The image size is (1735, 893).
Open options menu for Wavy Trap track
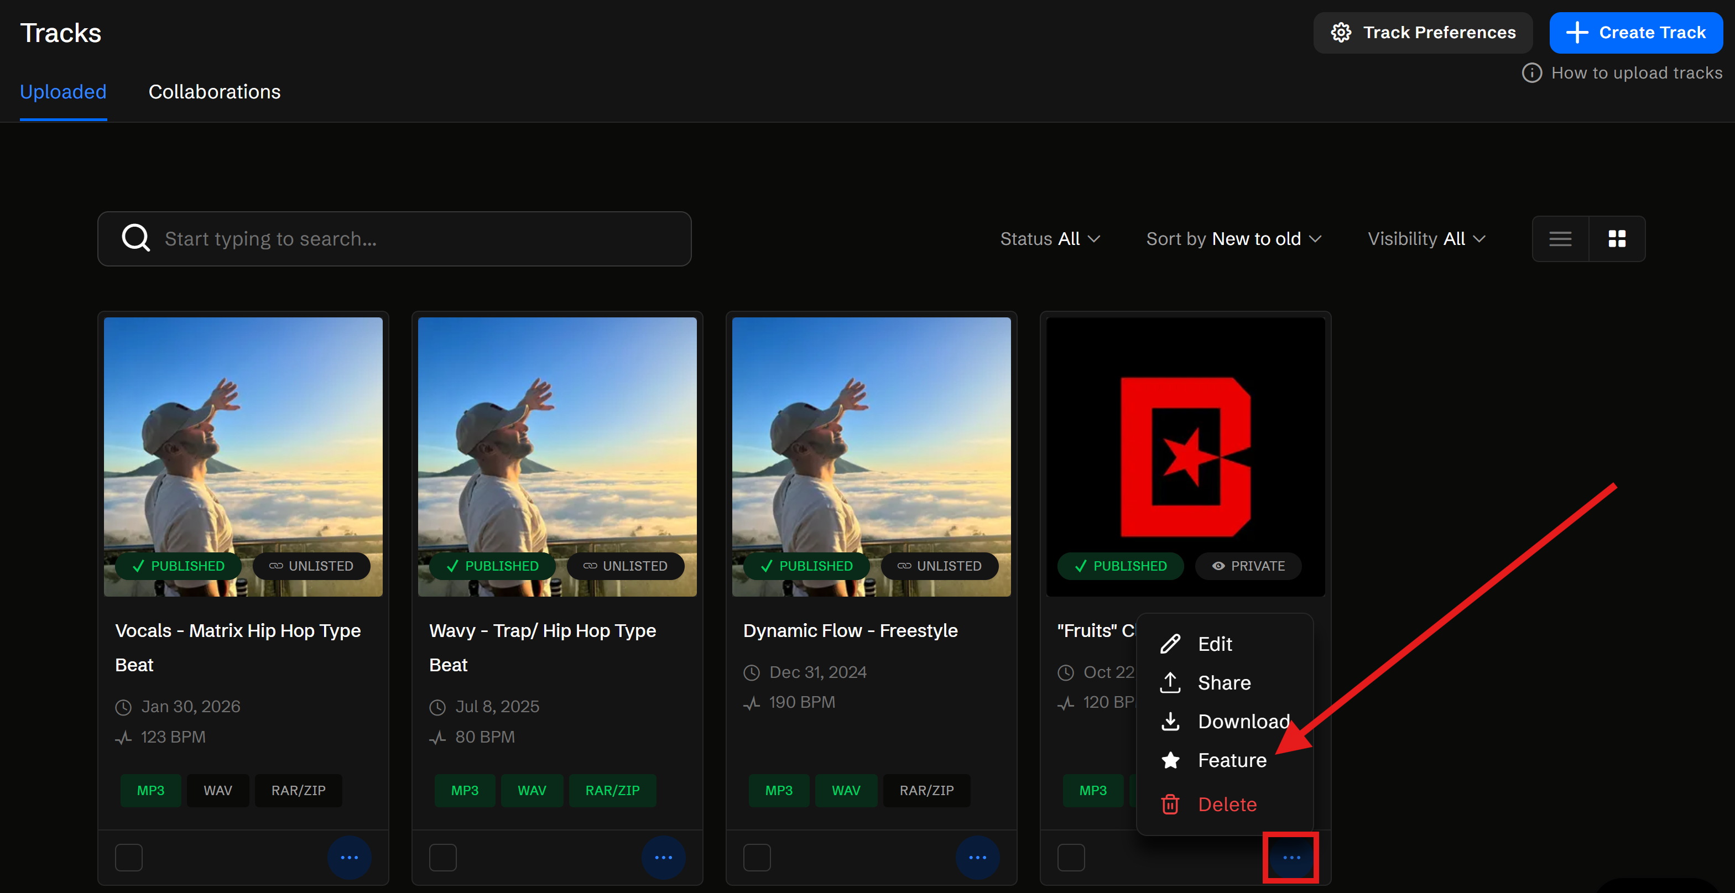[663, 857]
